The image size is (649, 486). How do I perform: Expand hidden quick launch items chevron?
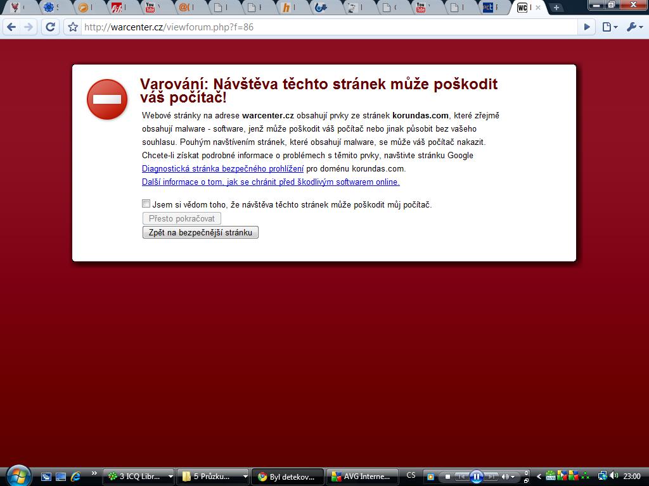tap(94, 473)
